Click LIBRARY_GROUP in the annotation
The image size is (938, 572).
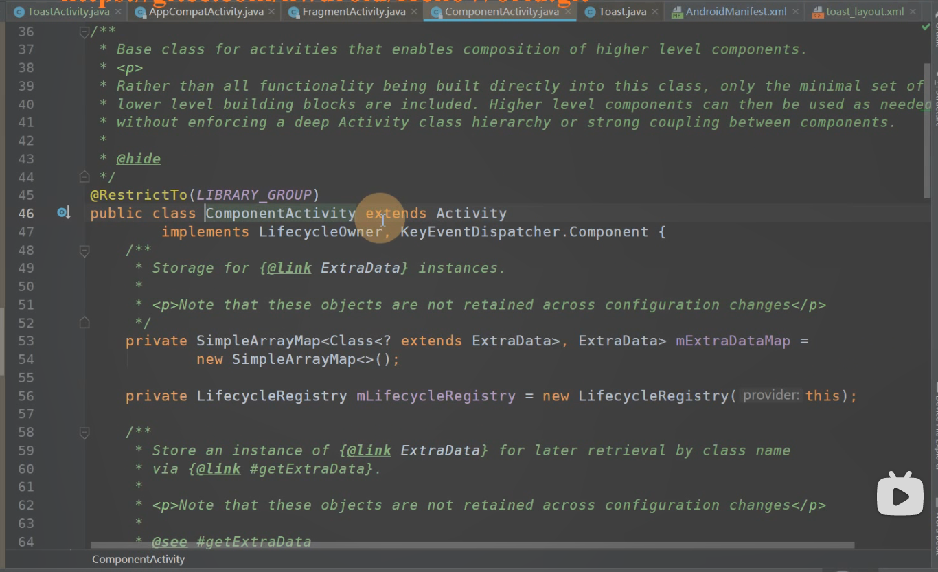click(x=253, y=195)
